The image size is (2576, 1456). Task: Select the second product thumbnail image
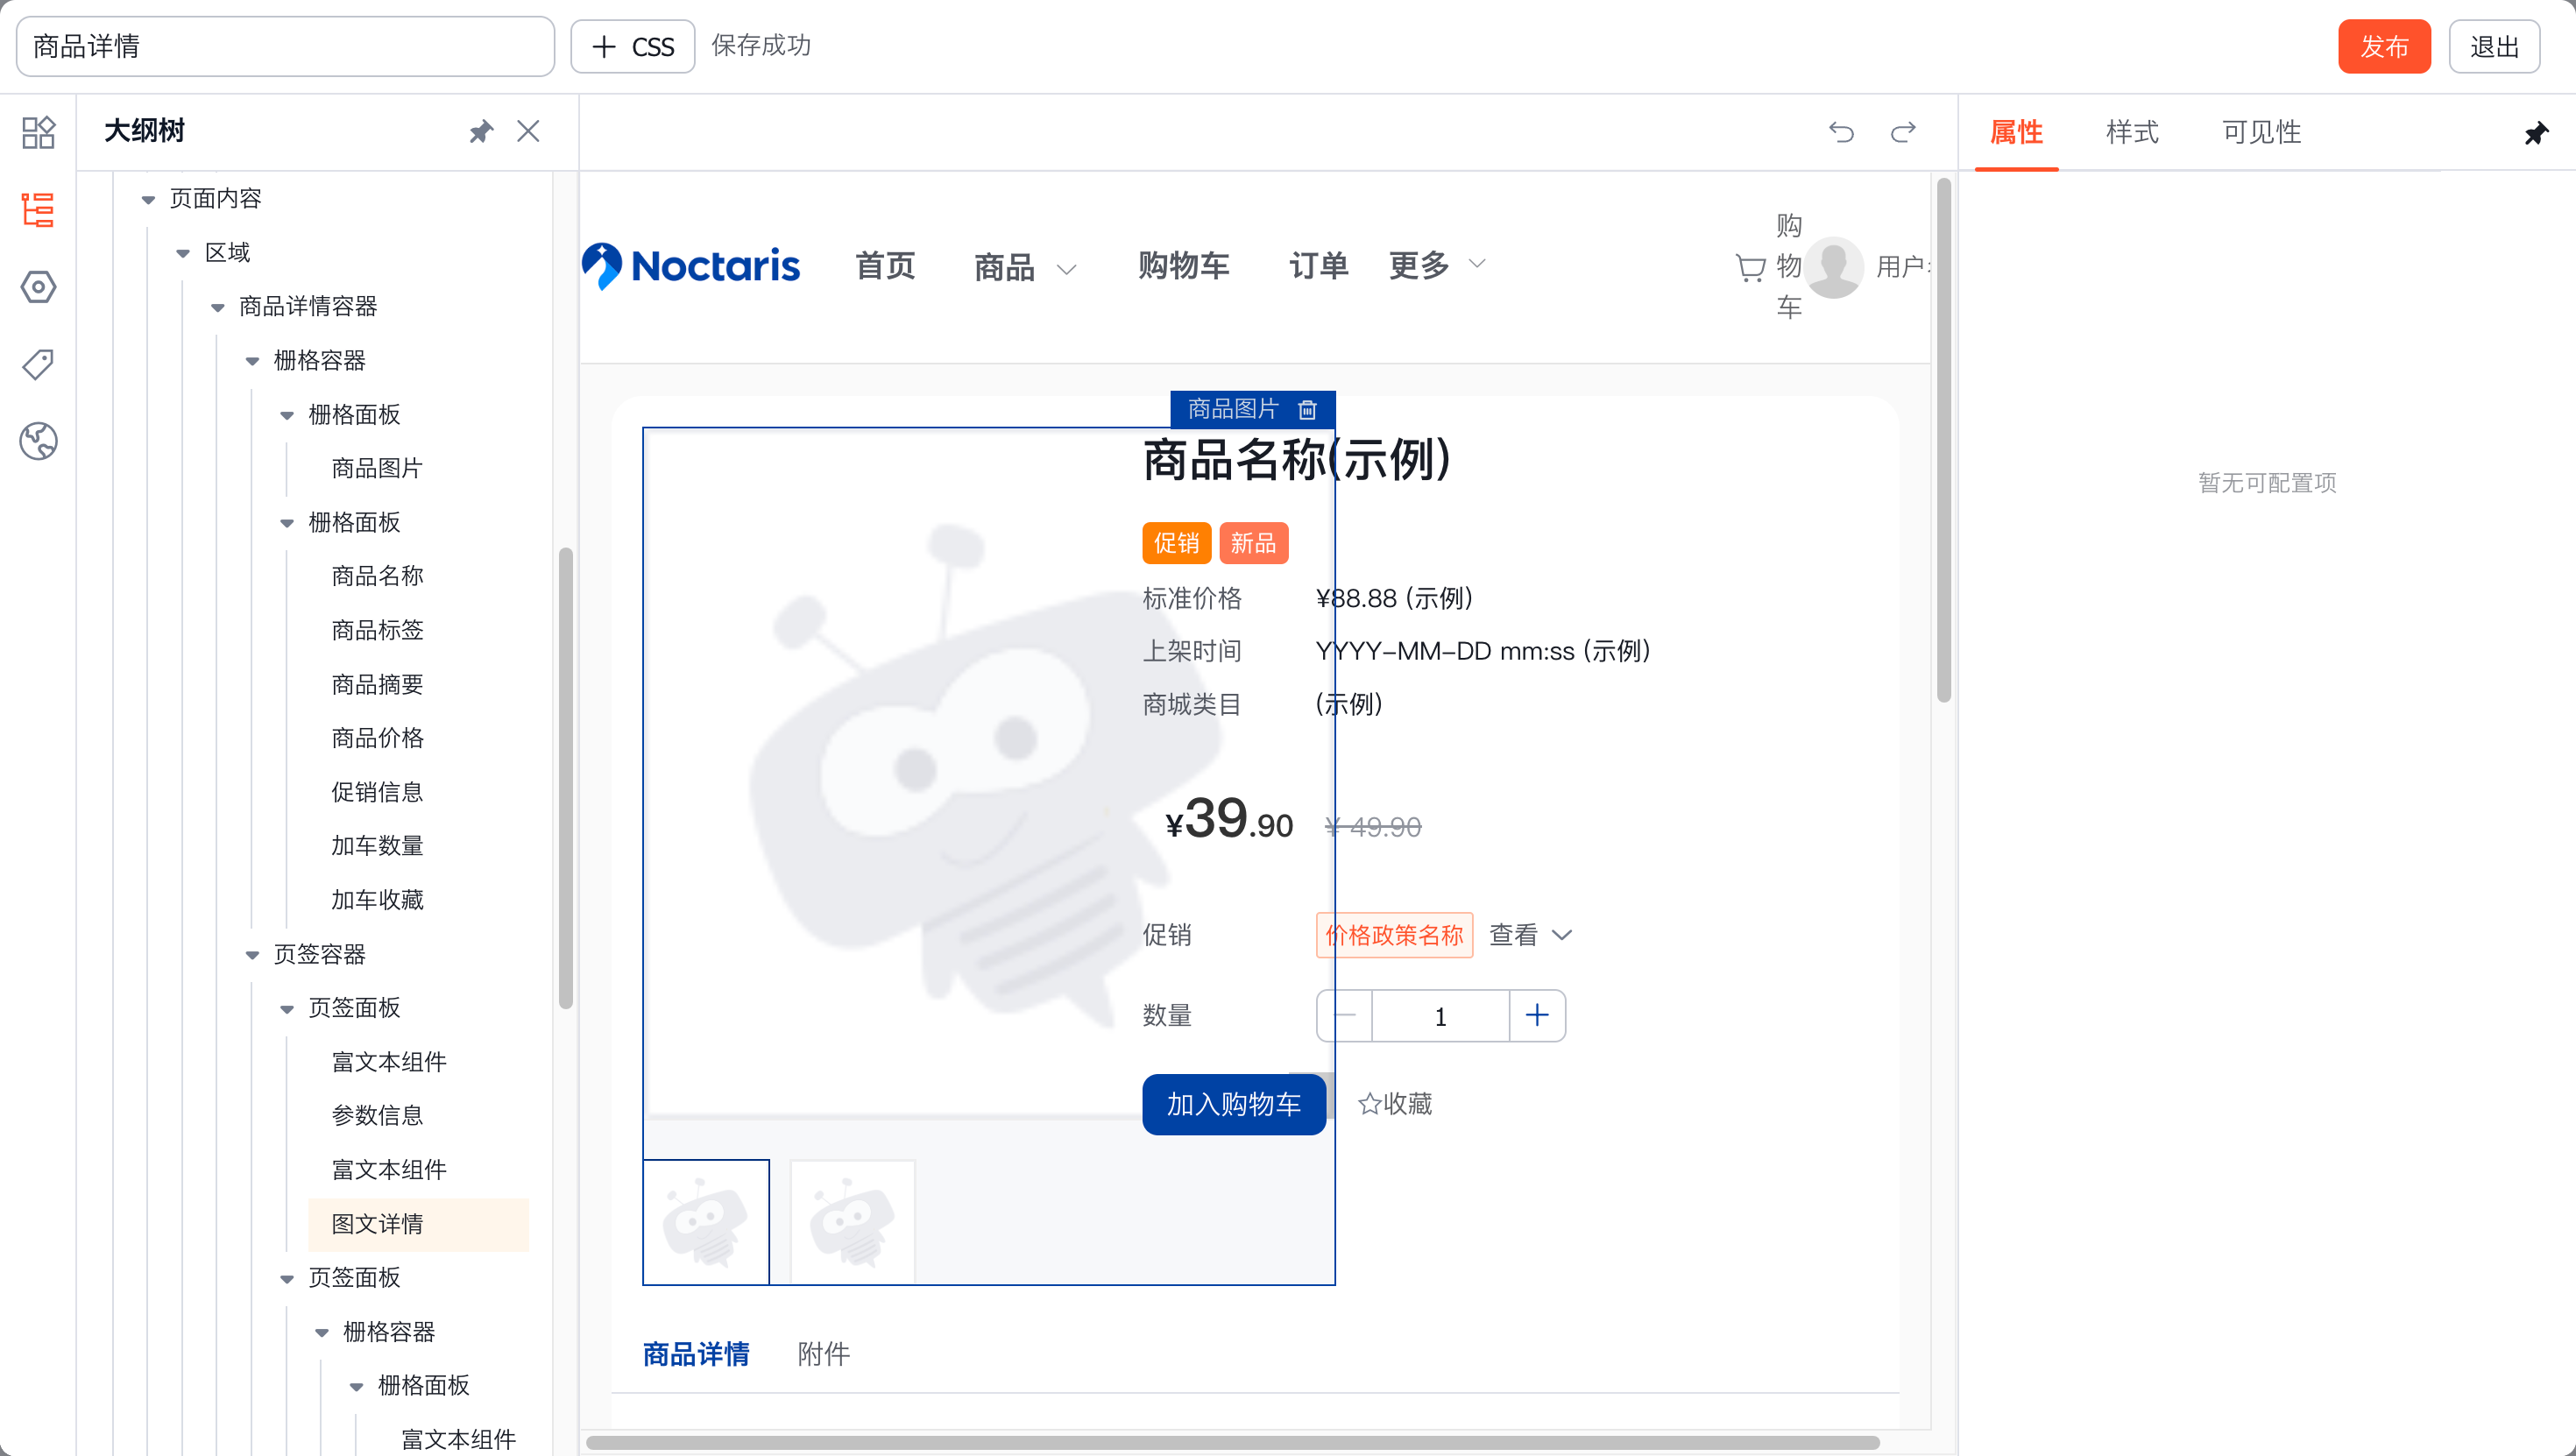(x=852, y=1221)
